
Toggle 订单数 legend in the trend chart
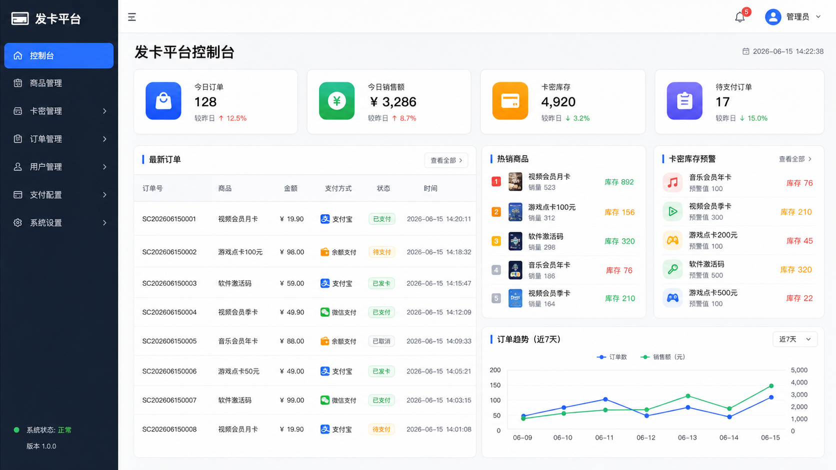pos(612,357)
